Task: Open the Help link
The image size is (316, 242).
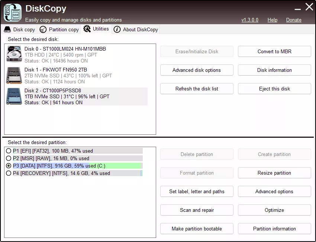Action: click(x=273, y=20)
